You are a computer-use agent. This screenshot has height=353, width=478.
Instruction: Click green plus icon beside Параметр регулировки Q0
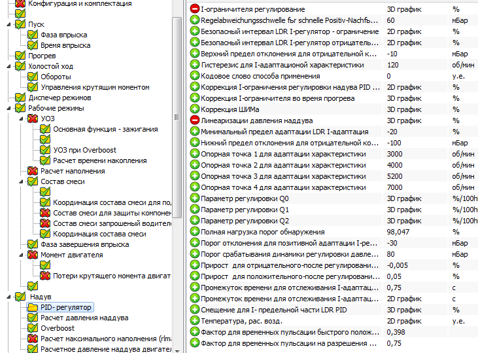[x=195, y=198]
